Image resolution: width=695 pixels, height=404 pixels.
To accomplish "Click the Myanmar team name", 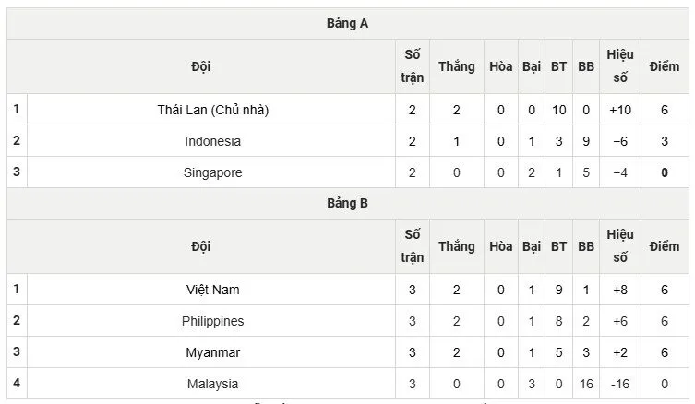I will [x=213, y=352].
